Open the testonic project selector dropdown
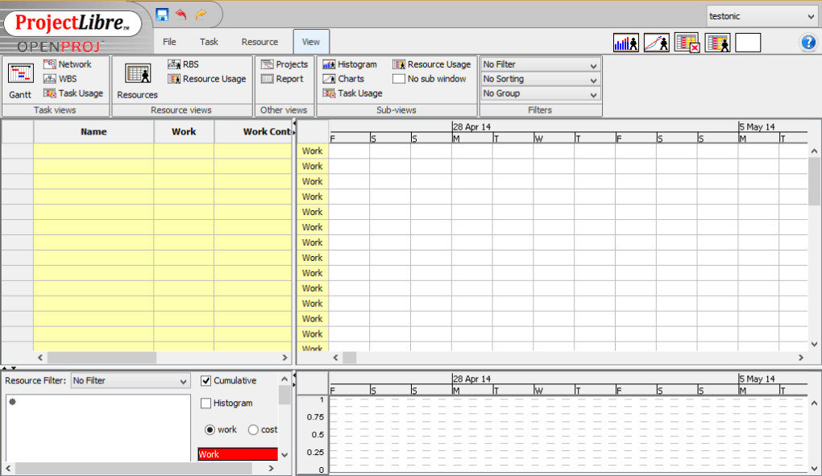Image resolution: width=822 pixels, height=476 pixels. tap(761, 16)
